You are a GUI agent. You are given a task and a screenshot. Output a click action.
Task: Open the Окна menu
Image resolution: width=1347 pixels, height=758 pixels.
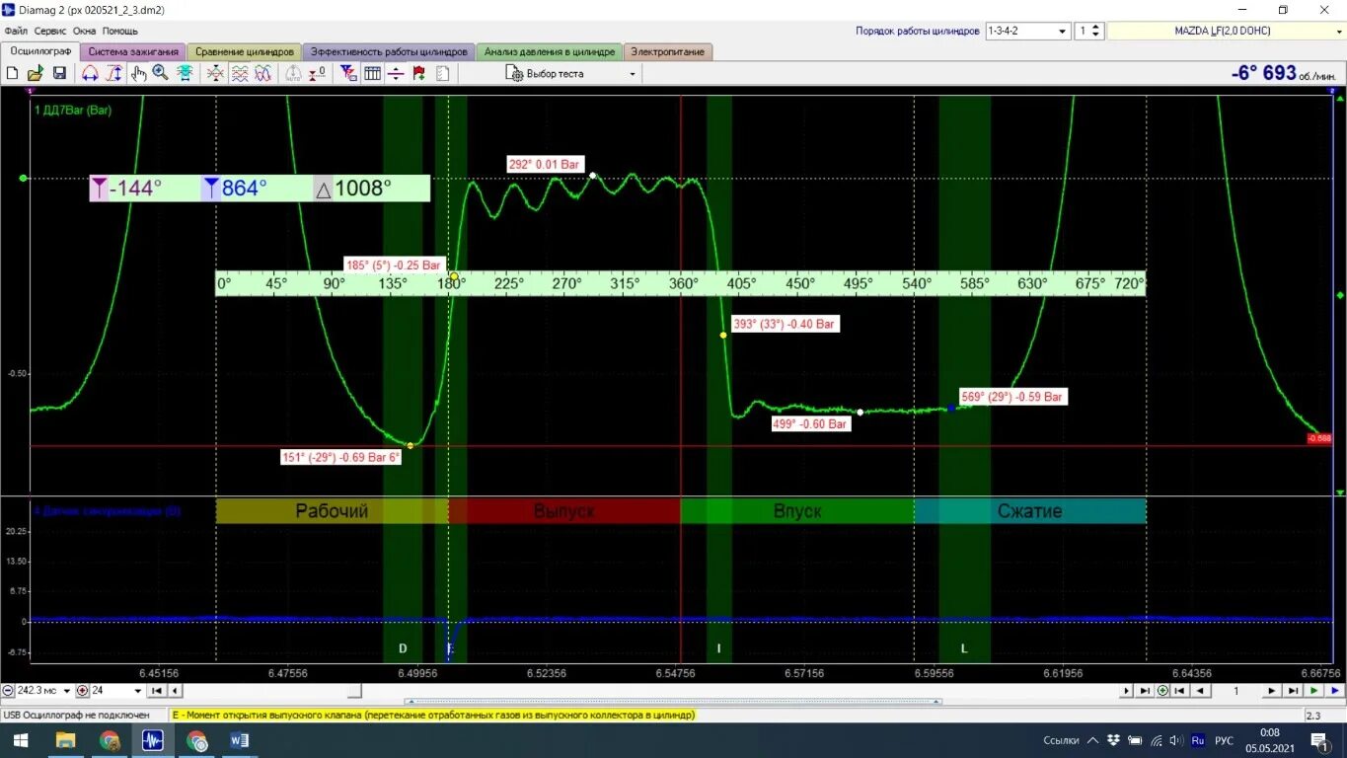pos(85,31)
